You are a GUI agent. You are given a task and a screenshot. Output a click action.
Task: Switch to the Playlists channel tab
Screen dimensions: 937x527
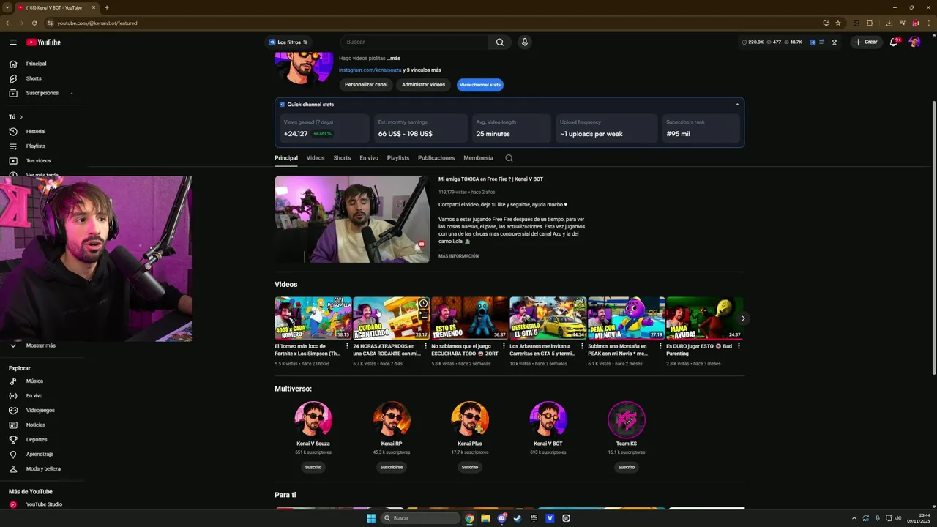point(398,158)
